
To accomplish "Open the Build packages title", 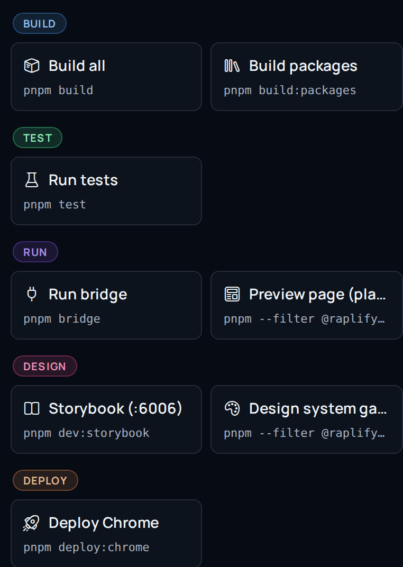I will tap(303, 66).
